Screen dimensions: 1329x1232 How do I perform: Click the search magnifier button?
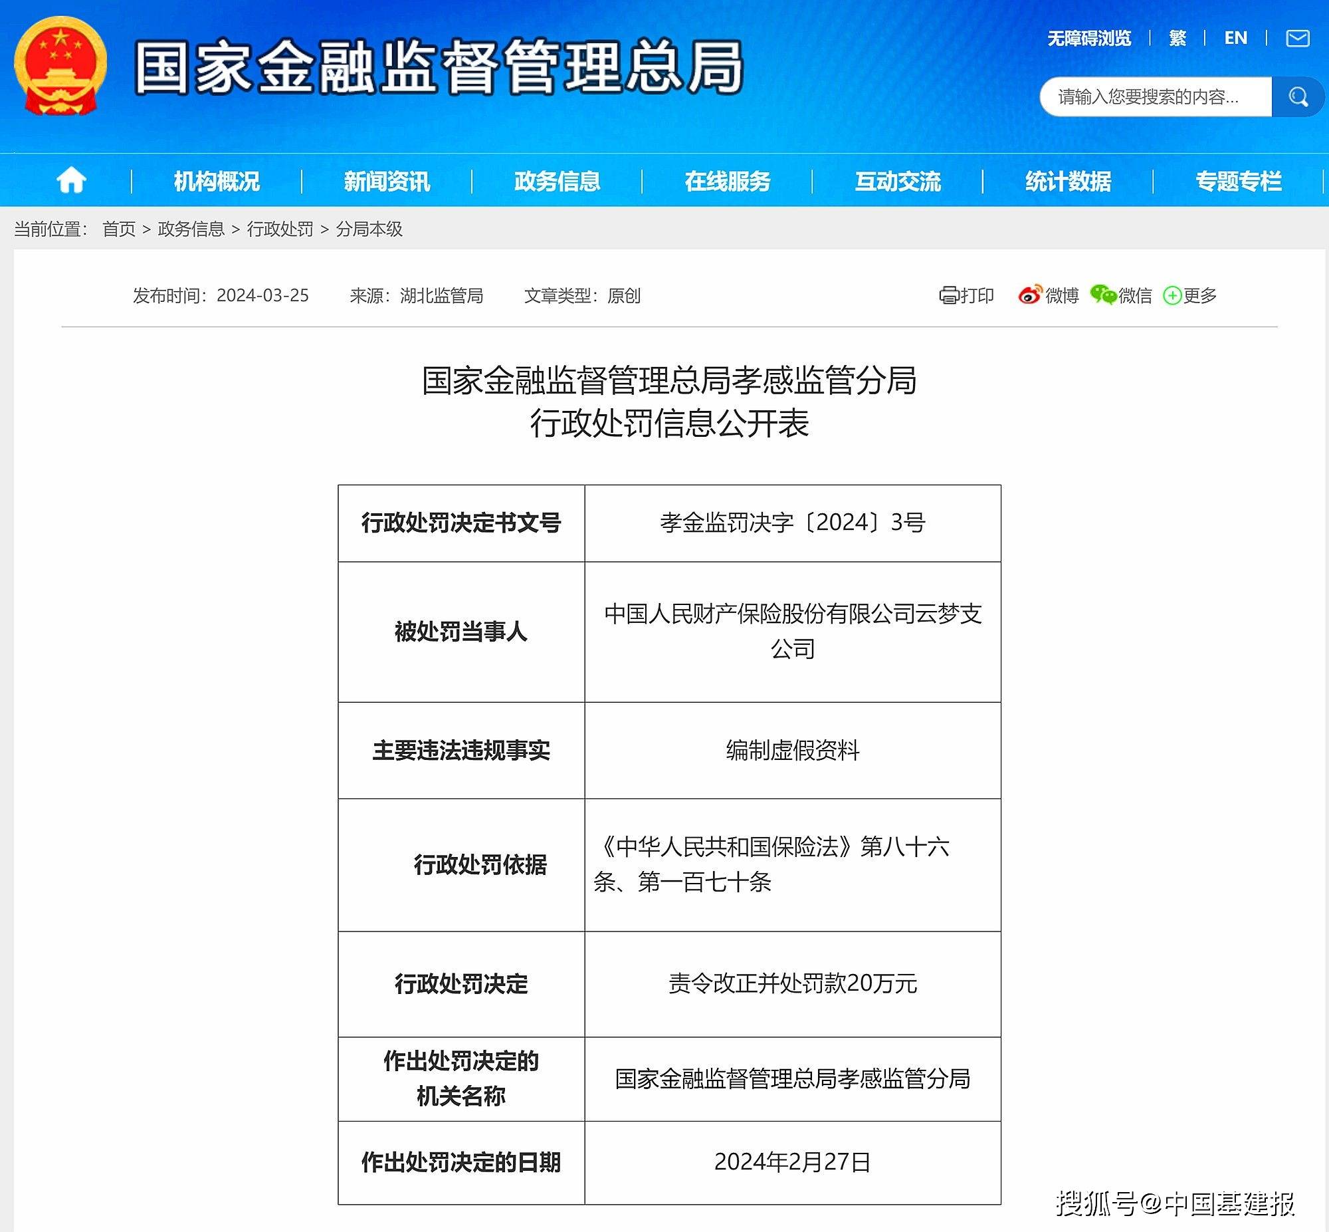pyautogui.click(x=1297, y=97)
